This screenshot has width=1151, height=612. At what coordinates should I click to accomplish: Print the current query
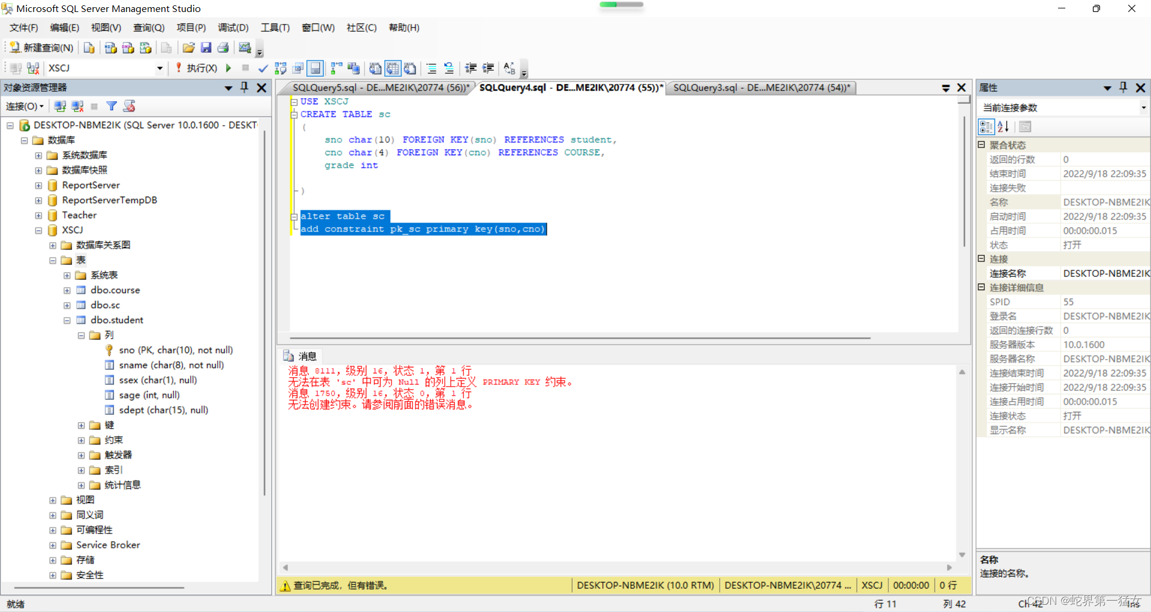pos(223,48)
